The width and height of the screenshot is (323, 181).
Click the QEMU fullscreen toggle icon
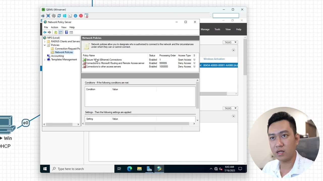48,16
